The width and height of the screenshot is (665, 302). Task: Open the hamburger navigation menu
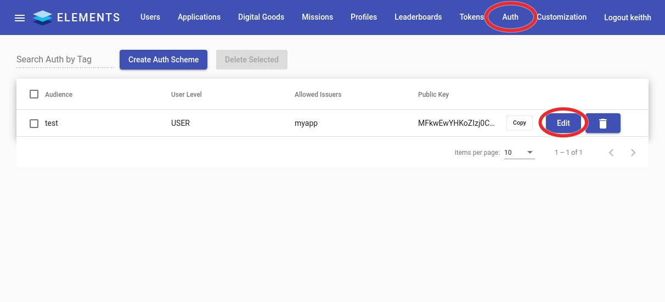point(20,18)
